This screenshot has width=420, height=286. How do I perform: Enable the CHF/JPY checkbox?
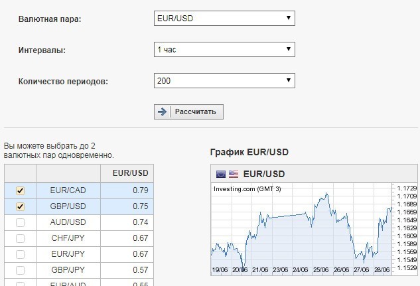(20, 238)
